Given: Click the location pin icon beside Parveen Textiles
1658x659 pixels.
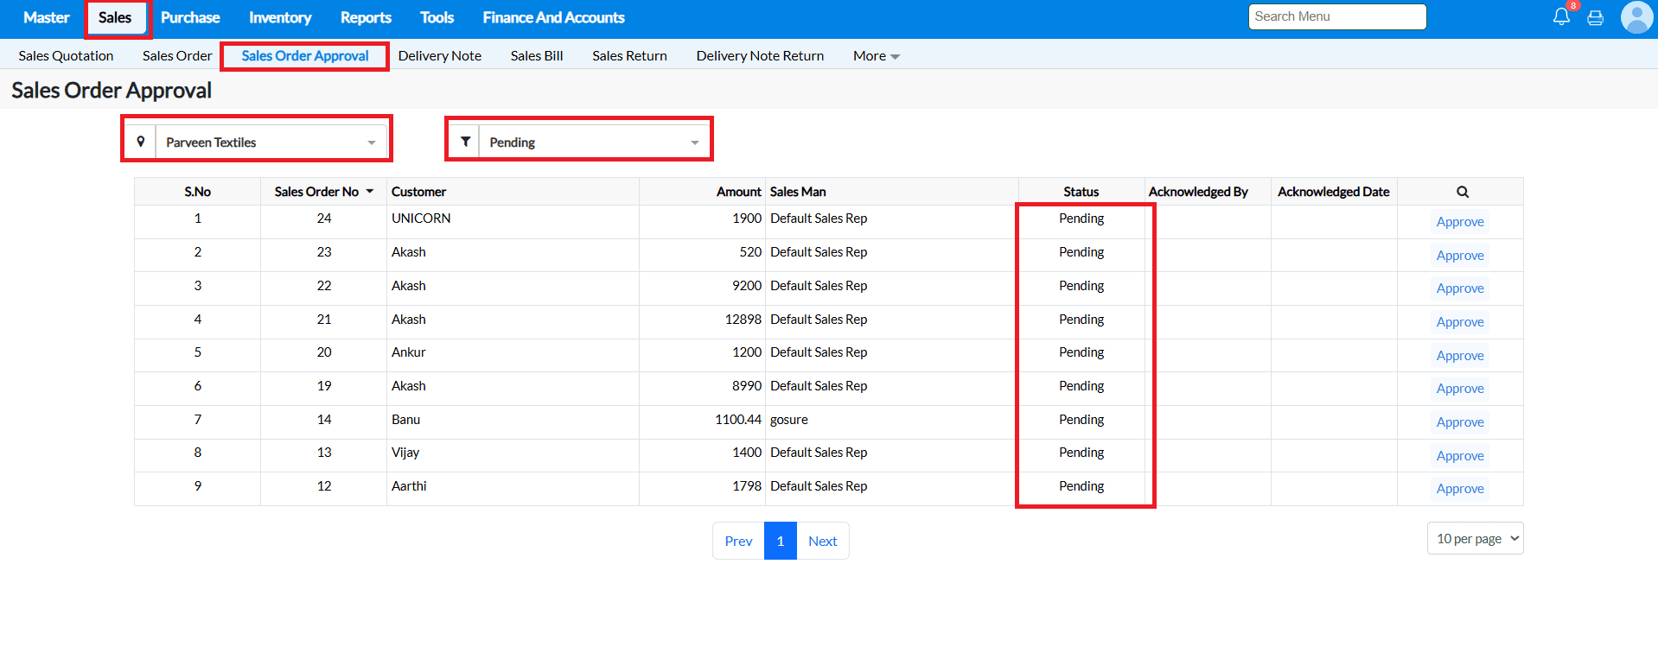Looking at the screenshot, I should [x=140, y=142].
